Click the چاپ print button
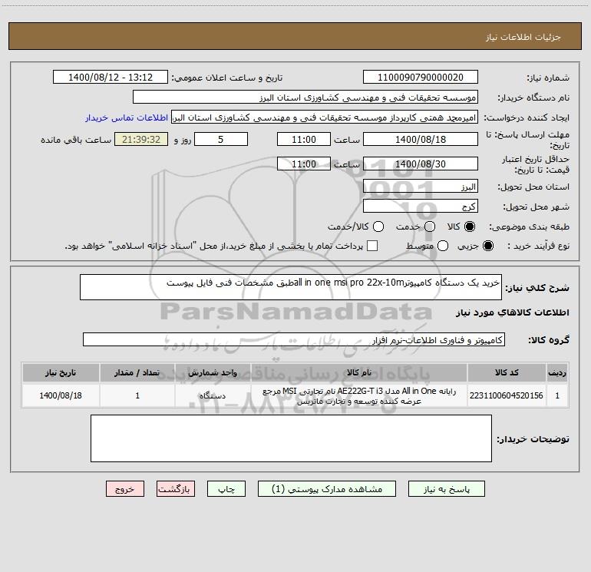 coord(226,488)
